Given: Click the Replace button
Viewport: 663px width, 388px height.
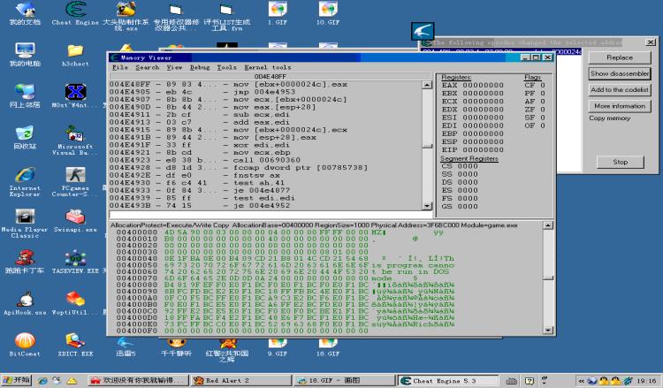Looking at the screenshot, I should 619,57.
